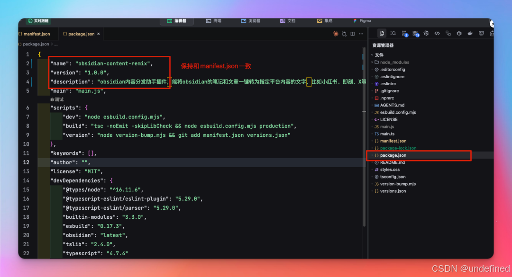512x277 pixels.
Task: Open the editor more actions ellipsis
Action: coord(361,34)
